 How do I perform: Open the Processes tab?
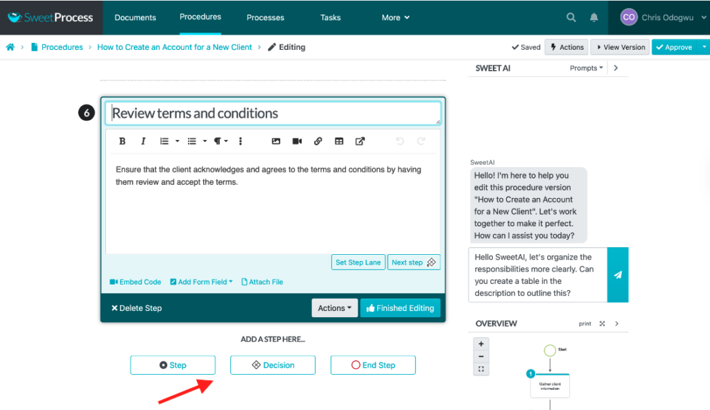pyautogui.click(x=266, y=17)
